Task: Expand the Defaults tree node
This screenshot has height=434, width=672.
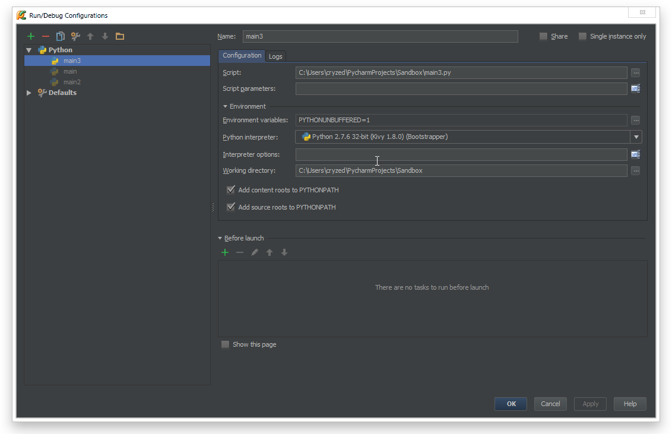Action: tap(28, 93)
